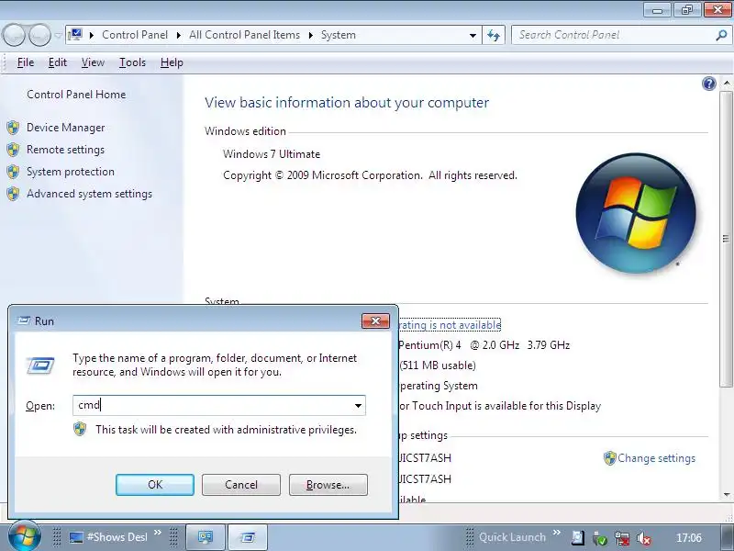734x551 pixels.
Task: Open the blue Help question mark
Action: (x=708, y=84)
